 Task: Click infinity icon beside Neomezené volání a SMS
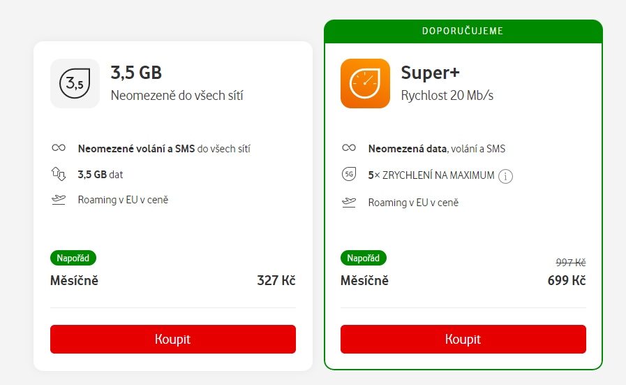click(59, 148)
